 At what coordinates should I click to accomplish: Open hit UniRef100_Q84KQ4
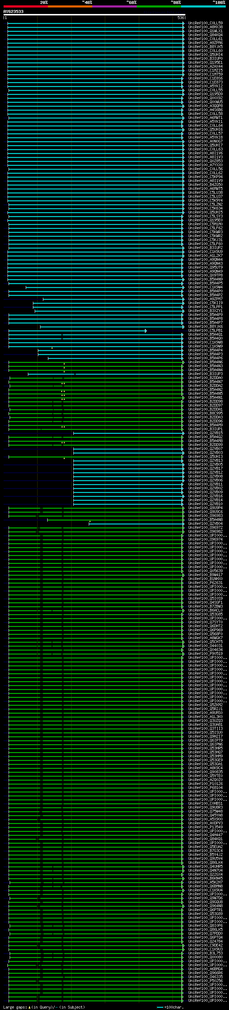(205, 35)
